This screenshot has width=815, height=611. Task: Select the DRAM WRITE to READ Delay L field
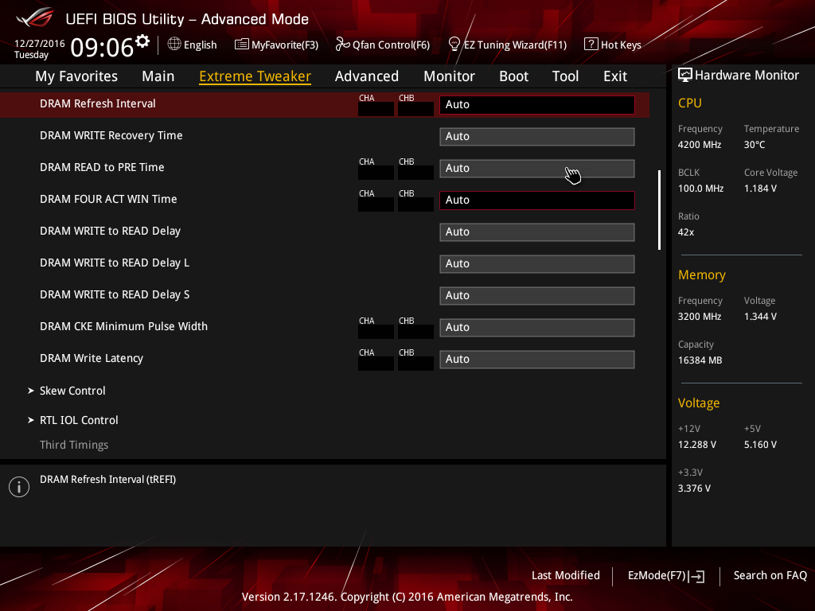(x=537, y=264)
